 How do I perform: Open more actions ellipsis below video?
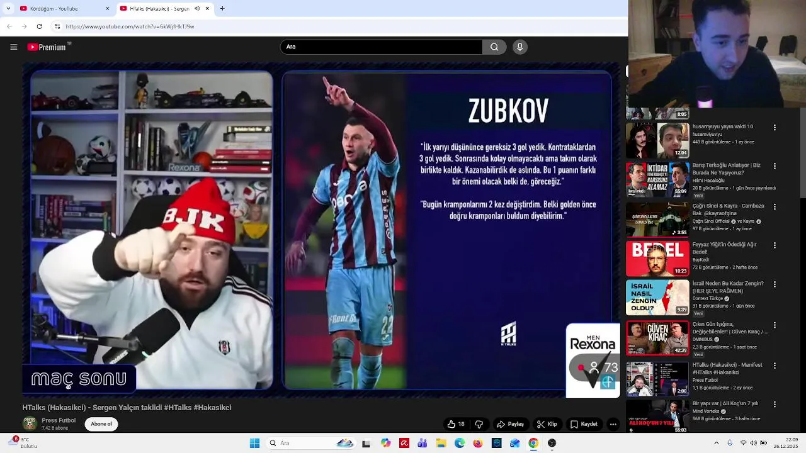(613, 424)
